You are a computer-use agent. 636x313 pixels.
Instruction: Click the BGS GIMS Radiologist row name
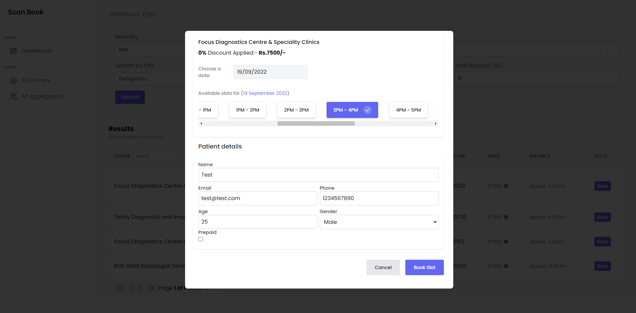150,266
